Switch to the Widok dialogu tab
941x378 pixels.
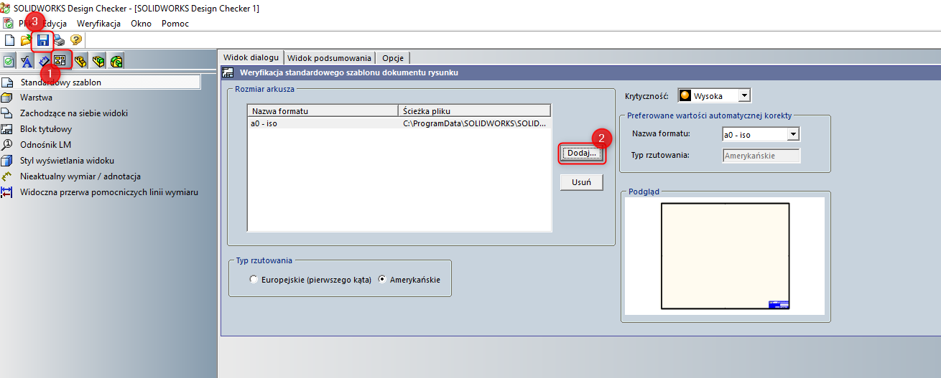coord(251,57)
